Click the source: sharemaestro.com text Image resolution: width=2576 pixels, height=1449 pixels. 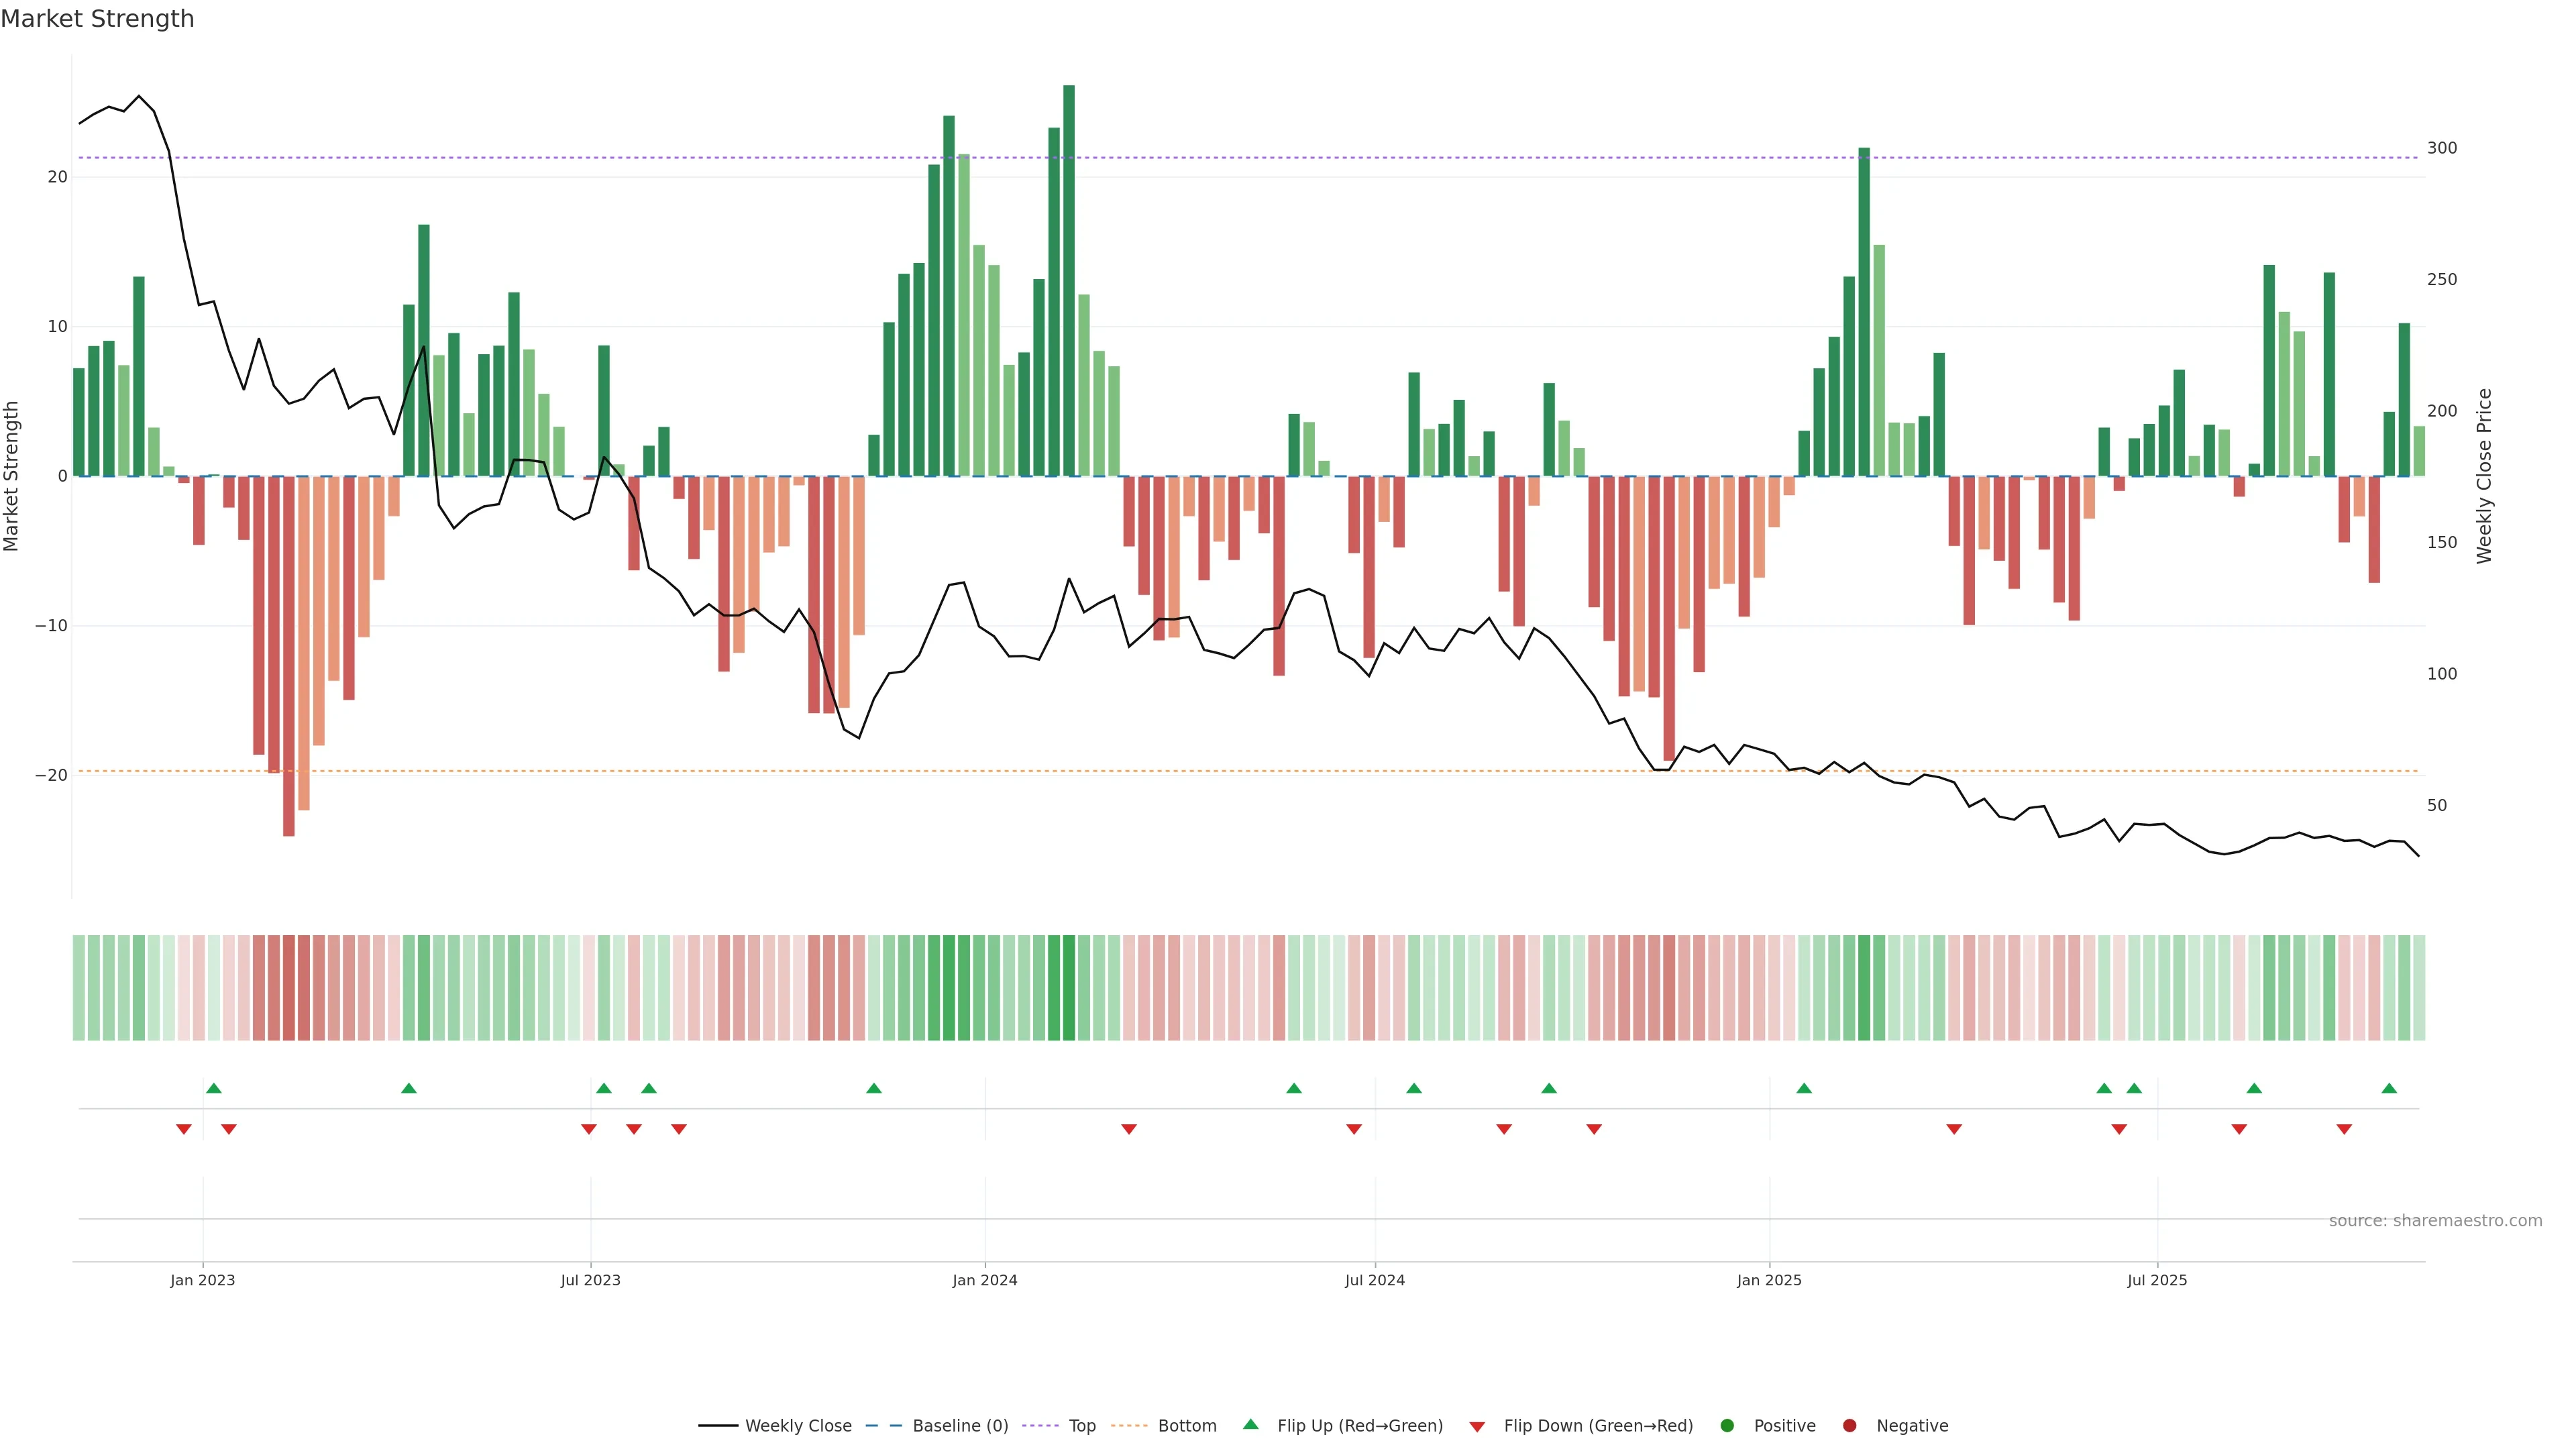tap(2435, 1221)
